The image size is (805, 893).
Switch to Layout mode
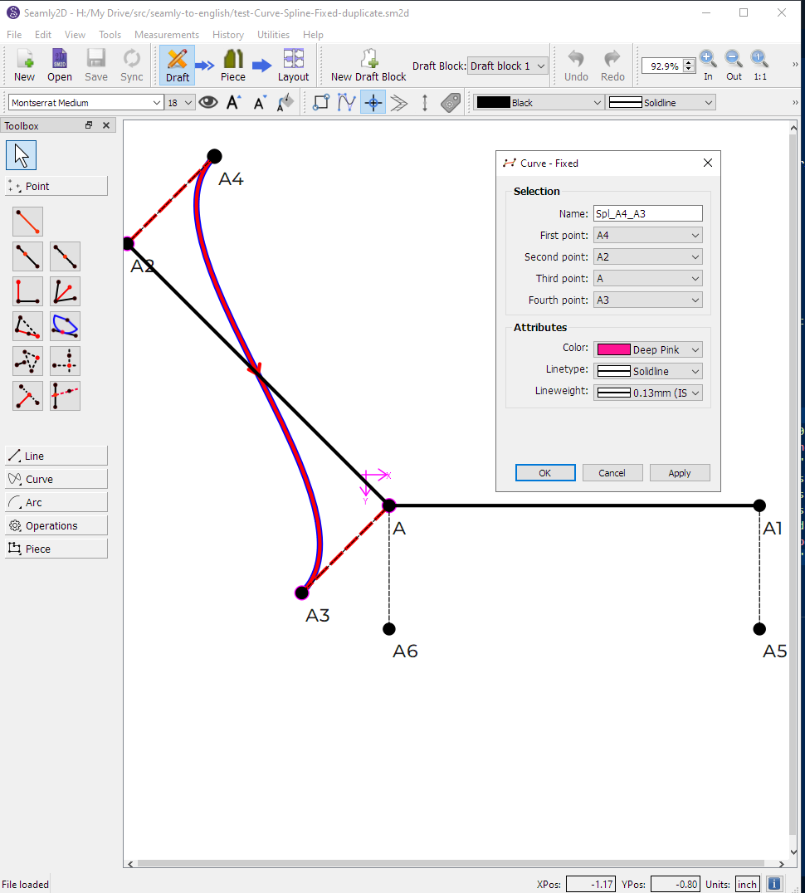point(293,66)
